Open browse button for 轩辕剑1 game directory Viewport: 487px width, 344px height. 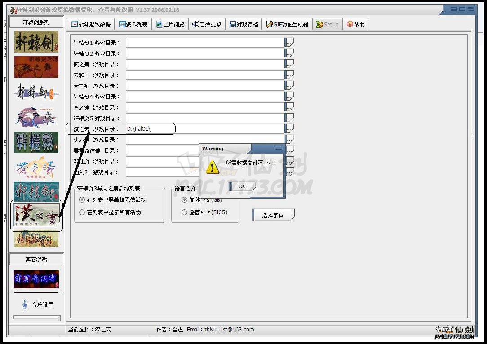pos(289,43)
